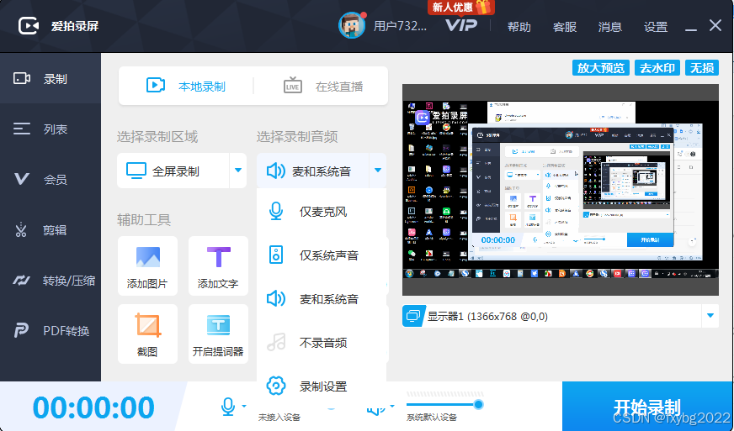
Task: Click the 开始录制 button
Action: tap(647, 407)
